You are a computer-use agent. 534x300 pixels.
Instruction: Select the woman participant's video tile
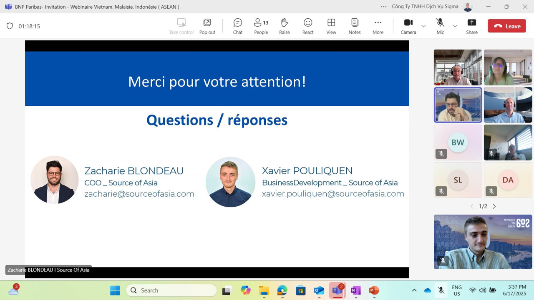click(x=508, y=67)
